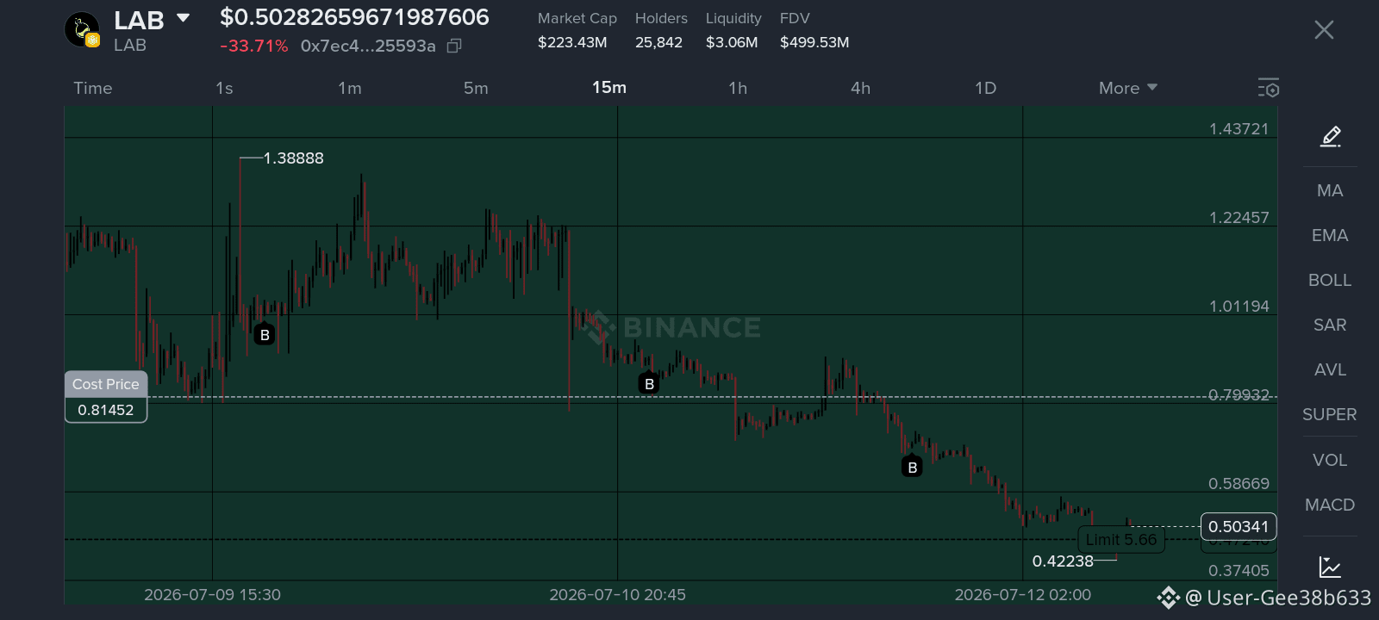Click the 2026-07-09 15:30 time label
This screenshot has height=620, width=1379.
click(x=212, y=595)
